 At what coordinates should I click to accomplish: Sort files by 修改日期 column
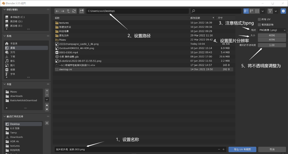tap(202, 18)
